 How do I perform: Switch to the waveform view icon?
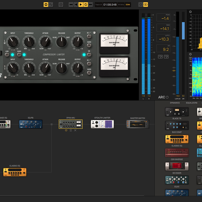[x=51, y=5]
